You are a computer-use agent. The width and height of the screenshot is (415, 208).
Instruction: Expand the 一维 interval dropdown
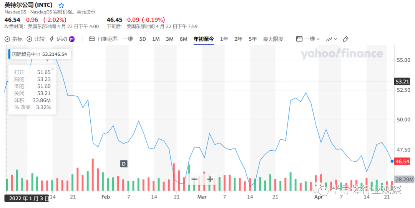pyautogui.click(x=308, y=39)
